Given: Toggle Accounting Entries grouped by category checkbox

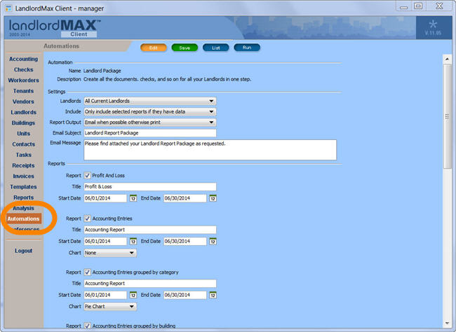Looking at the screenshot, I should [87, 272].
